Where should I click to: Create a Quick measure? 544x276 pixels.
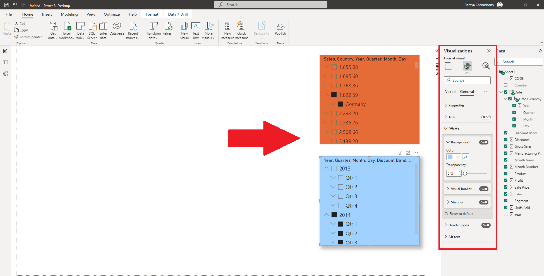point(241,27)
